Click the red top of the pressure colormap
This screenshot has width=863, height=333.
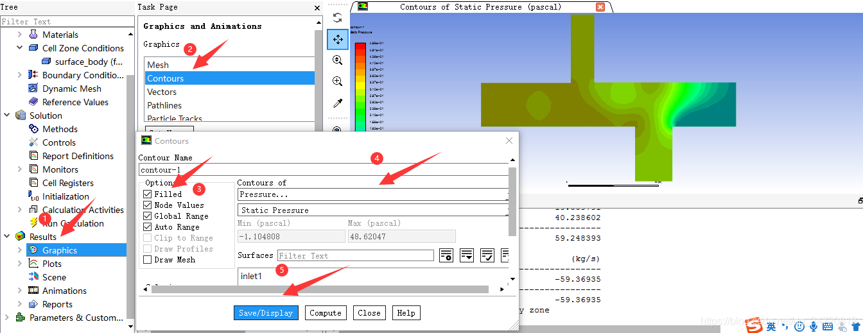360,46
